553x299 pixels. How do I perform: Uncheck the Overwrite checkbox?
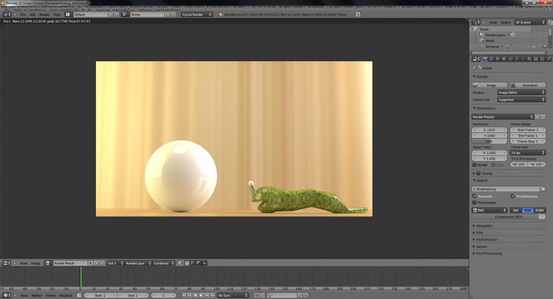[x=474, y=196]
